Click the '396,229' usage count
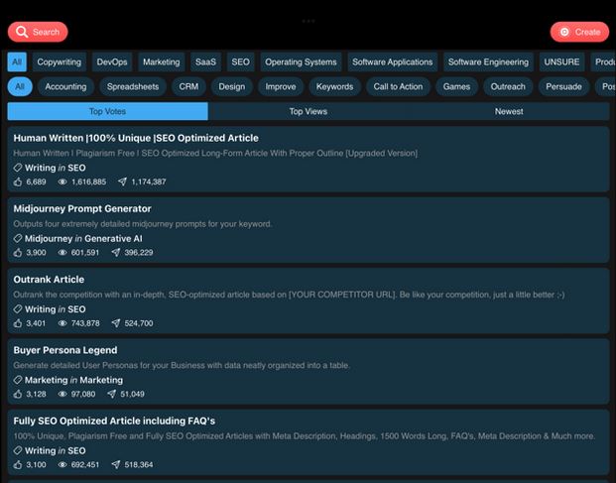This screenshot has height=483, width=616. point(139,253)
